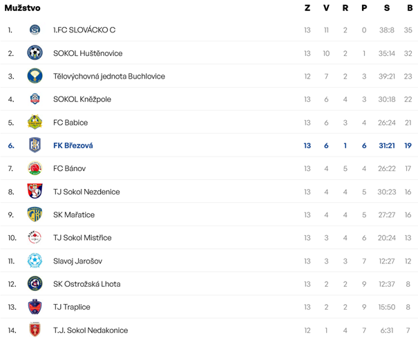
Task: Click the SOKOL Kněžpole club badge
Action: coord(35,99)
